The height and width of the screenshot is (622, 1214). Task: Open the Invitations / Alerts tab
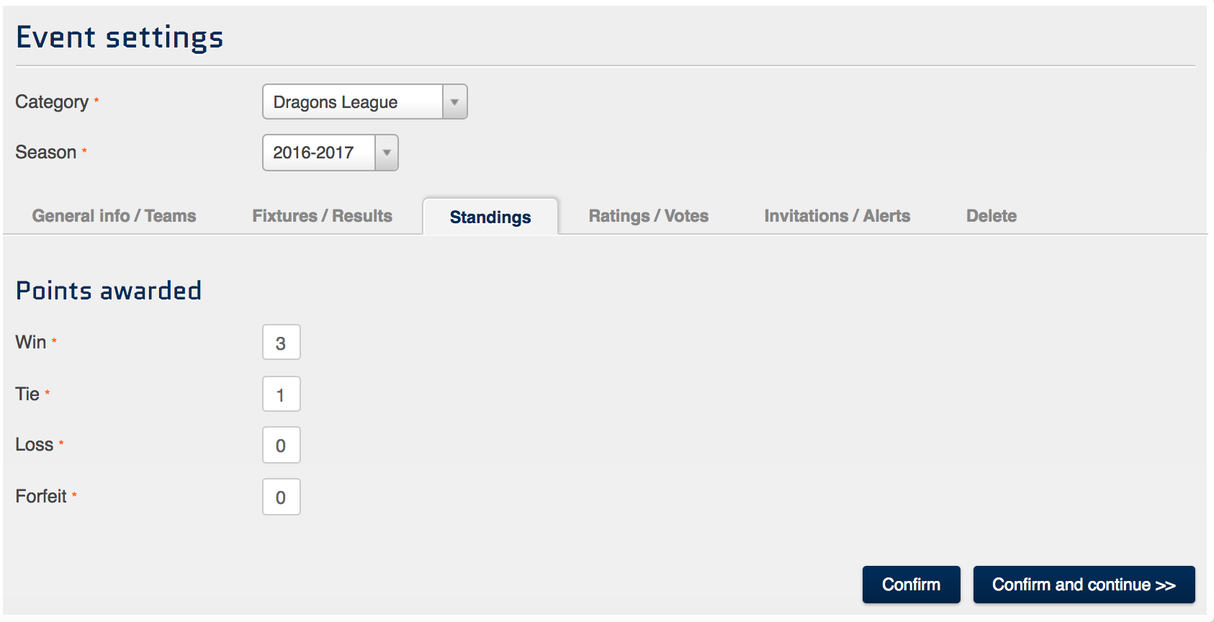click(837, 216)
